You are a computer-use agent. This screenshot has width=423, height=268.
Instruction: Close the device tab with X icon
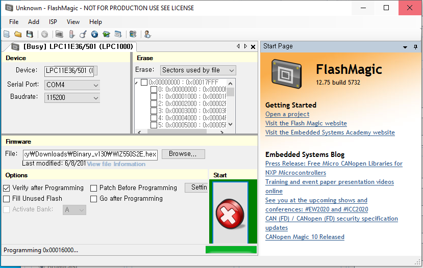coord(253,47)
